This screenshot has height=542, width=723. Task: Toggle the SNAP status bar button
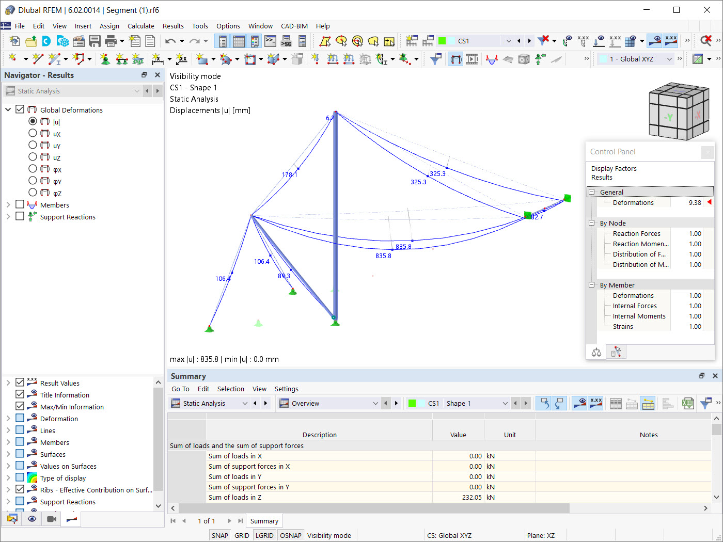tap(219, 535)
